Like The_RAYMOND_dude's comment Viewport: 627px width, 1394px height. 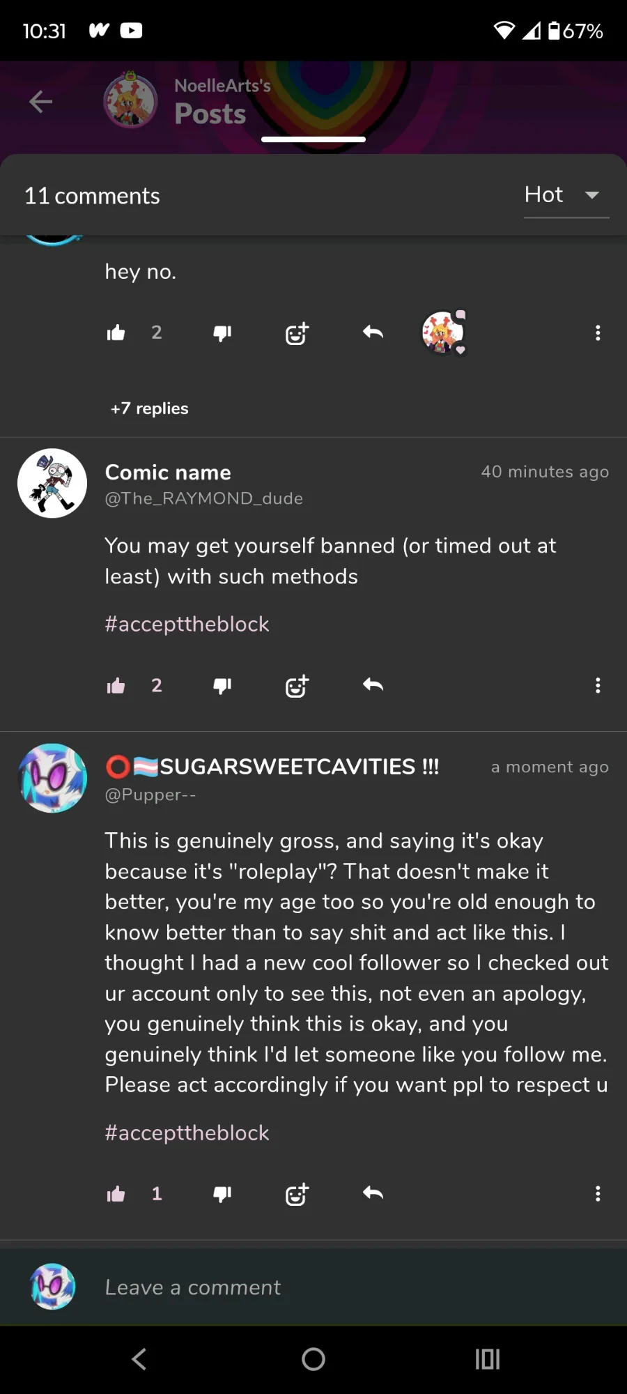click(x=116, y=686)
